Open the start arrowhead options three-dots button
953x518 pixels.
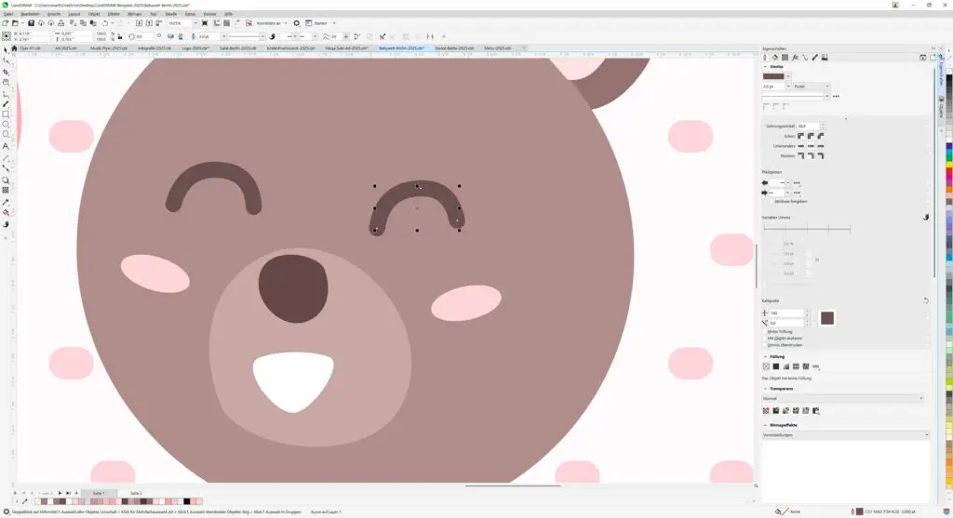797,183
